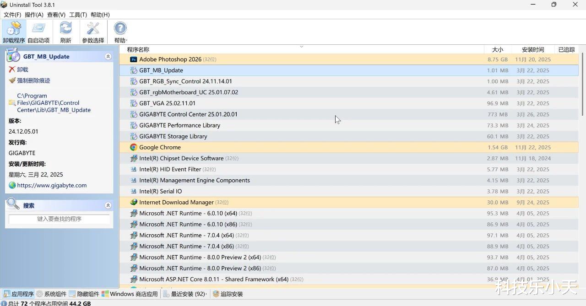
Task: Click the Intel(R) Chipset Device Software icon
Action: tap(134, 158)
